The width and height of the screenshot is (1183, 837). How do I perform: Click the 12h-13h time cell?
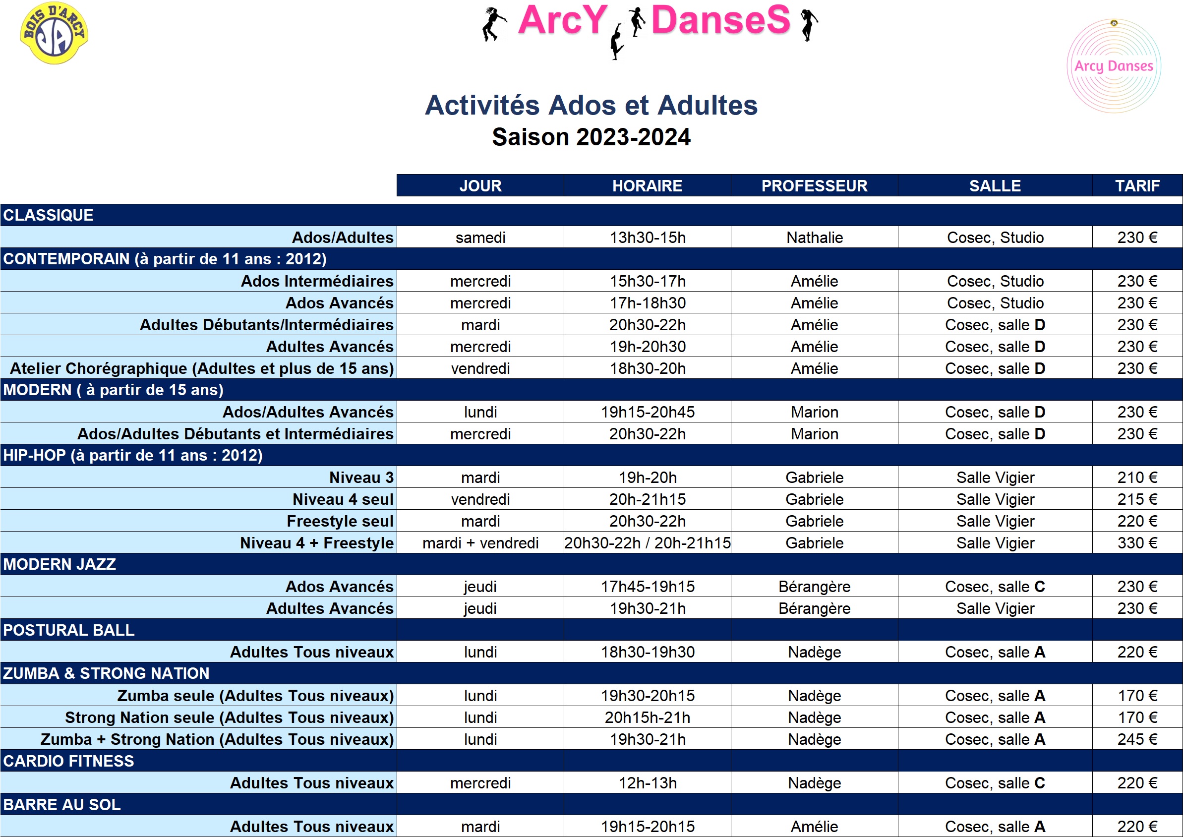click(x=647, y=783)
